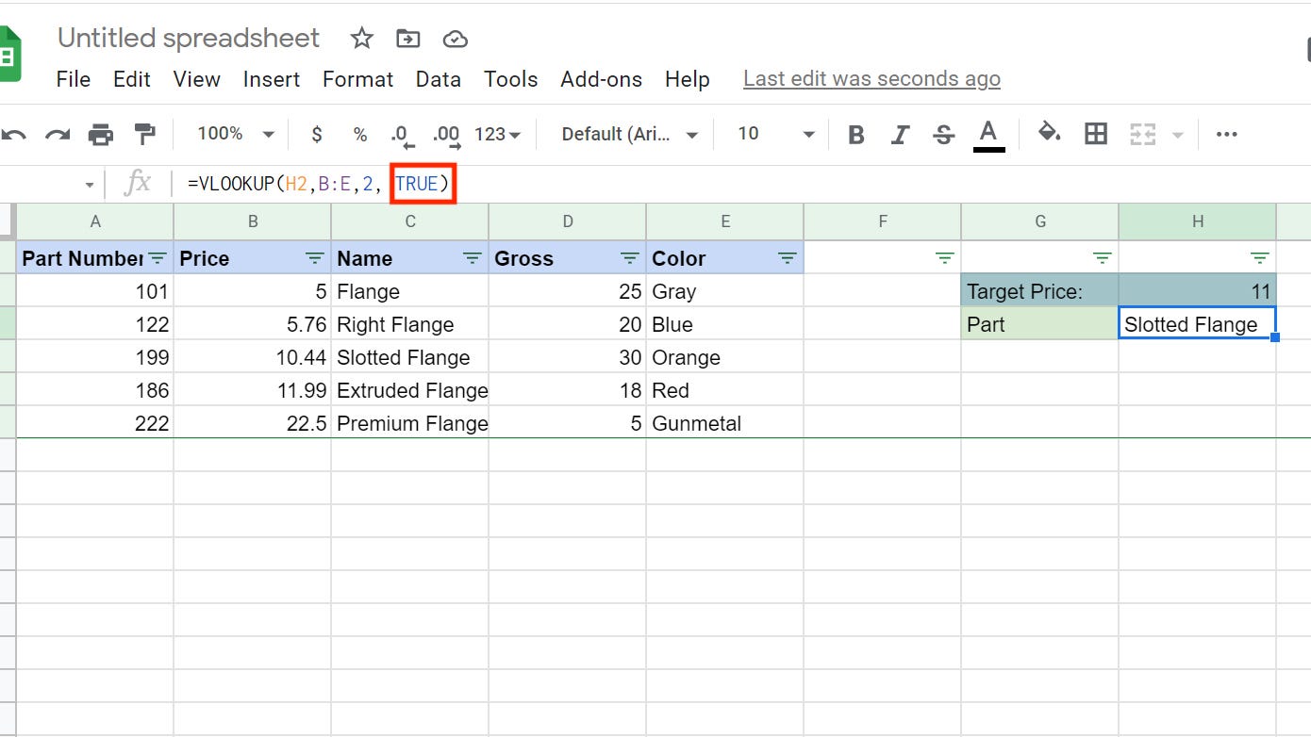Format as currency with dollar sign

click(x=317, y=135)
